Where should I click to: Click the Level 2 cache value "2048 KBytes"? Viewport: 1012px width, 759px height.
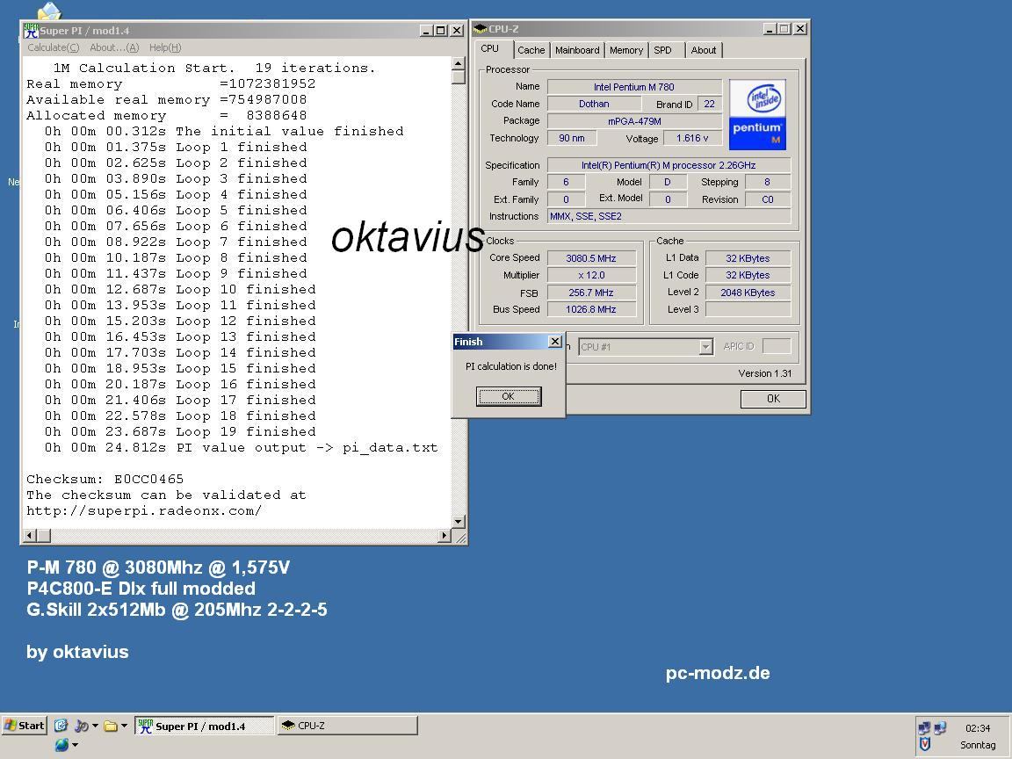[x=748, y=293]
